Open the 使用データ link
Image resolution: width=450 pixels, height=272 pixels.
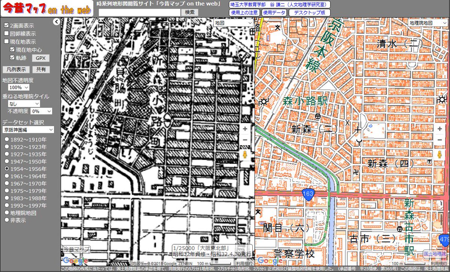(274, 12)
